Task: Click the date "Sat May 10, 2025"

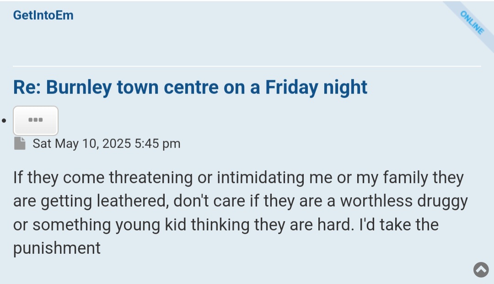Action: (x=82, y=143)
